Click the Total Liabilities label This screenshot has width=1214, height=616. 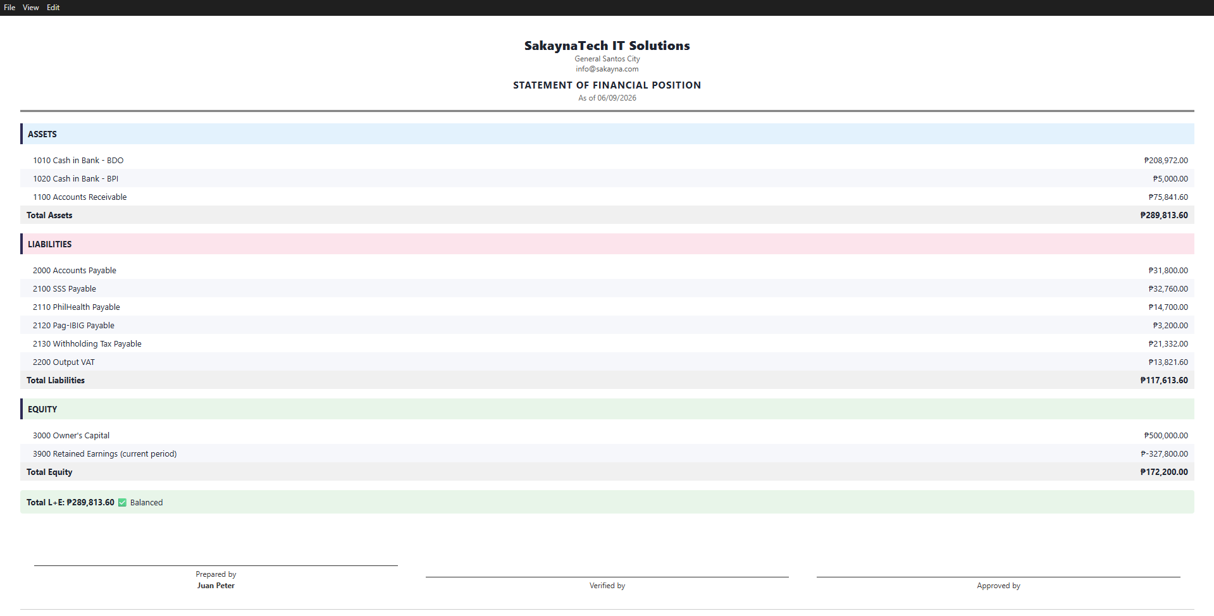click(x=56, y=381)
